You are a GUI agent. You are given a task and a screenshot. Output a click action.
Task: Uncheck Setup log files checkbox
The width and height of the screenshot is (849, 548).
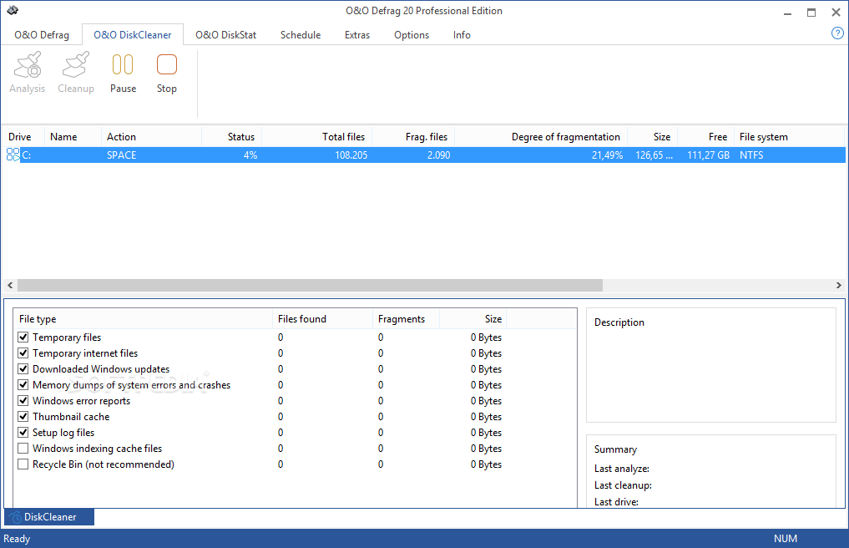point(23,433)
